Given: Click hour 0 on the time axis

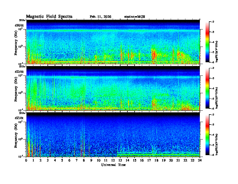Looking at the screenshot, I should coord(26,160).
